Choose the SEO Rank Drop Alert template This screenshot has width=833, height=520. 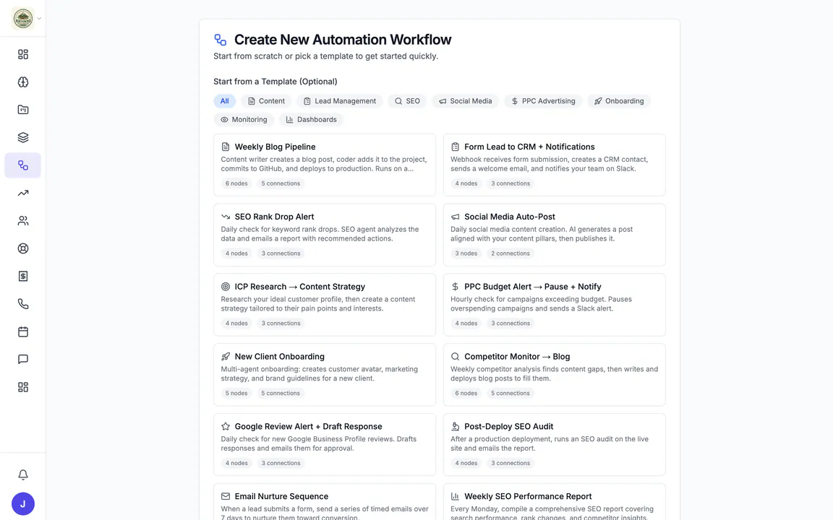point(325,235)
